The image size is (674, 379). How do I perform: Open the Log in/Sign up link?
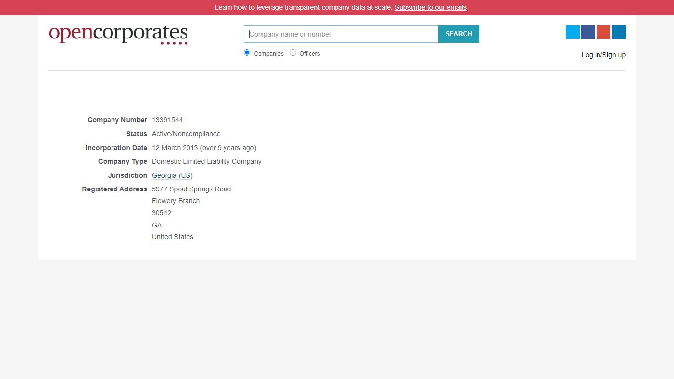coord(603,55)
